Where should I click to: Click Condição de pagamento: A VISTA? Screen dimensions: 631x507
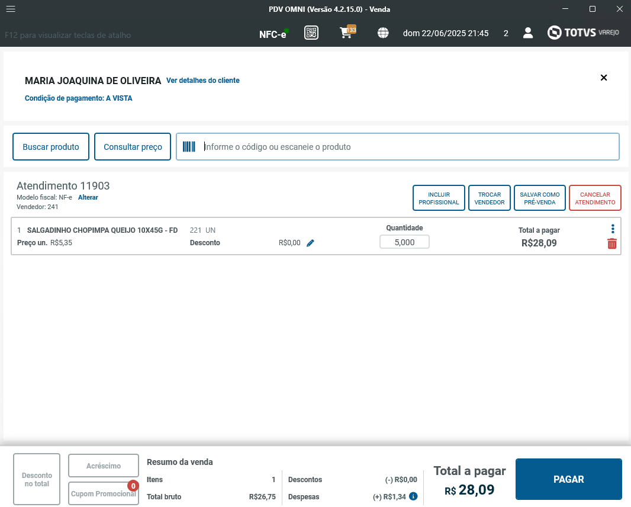pos(79,98)
